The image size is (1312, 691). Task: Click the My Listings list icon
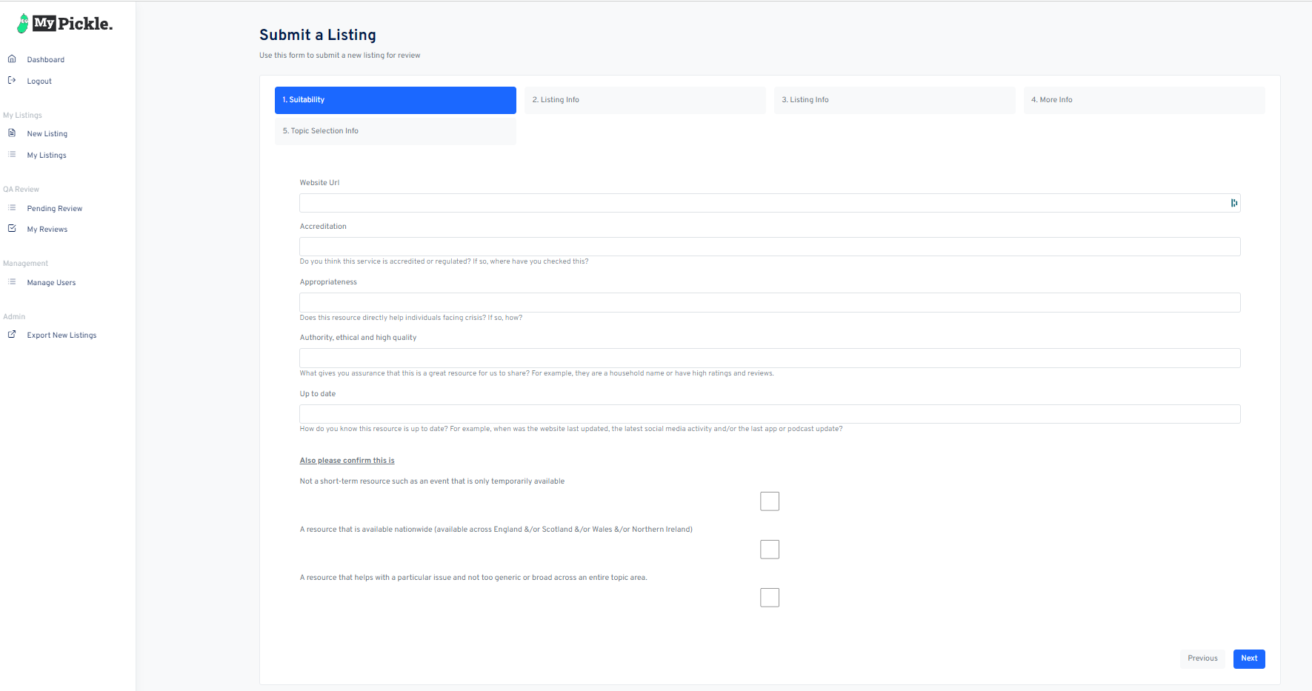pos(12,155)
